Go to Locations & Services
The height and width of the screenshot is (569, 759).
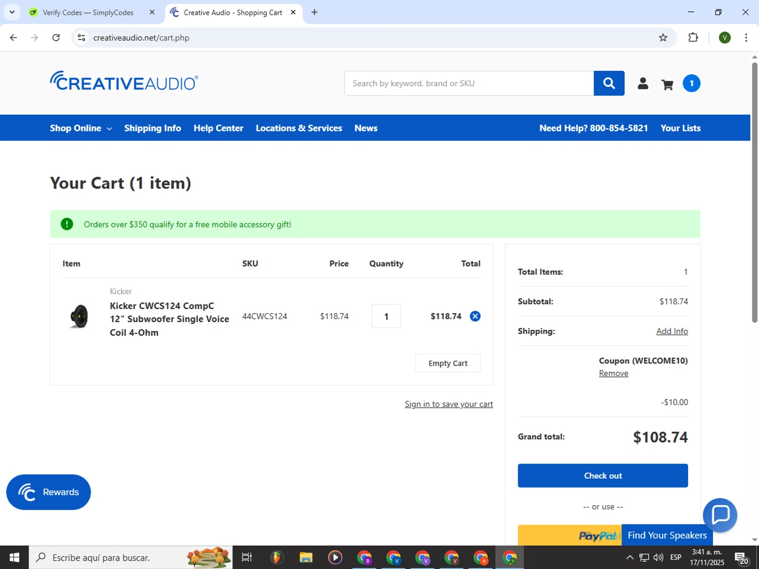(x=299, y=128)
